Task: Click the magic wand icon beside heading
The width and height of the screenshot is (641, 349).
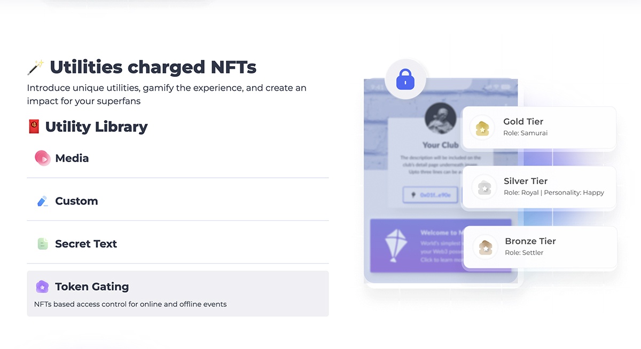Action: (35, 68)
